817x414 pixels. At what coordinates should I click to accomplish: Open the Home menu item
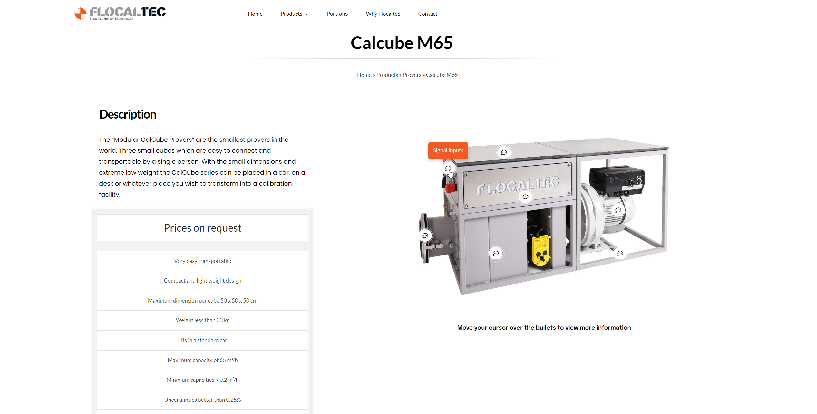pos(255,14)
